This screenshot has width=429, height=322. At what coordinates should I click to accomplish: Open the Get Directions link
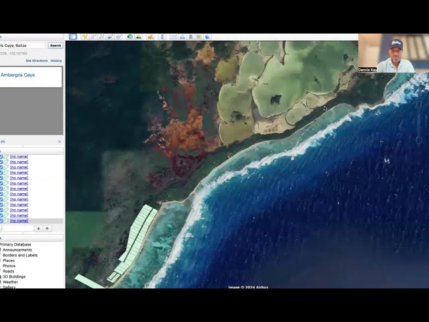click(37, 60)
